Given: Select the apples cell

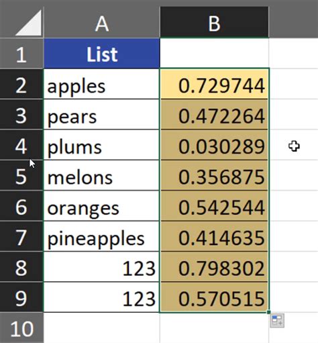Looking at the screenshot, I should pyautogui.click(x=102, y=84).
